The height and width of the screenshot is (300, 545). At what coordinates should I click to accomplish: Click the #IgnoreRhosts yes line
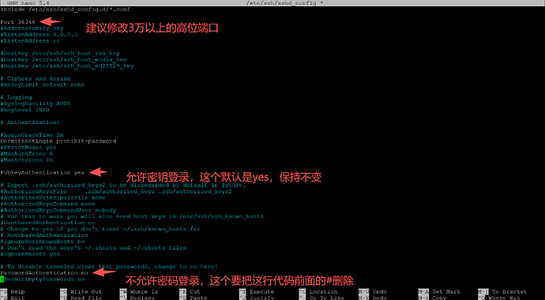pyautogui.click(x=30, y=254)
